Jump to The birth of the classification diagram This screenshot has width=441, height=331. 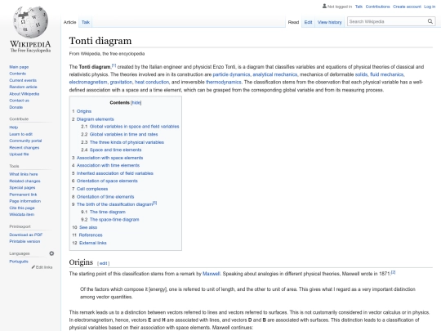pyautogui.click(x=115, y=204)
